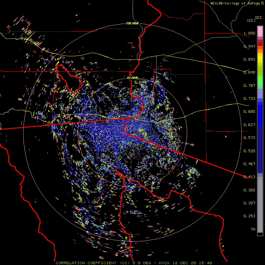
Task: Select the 0.573 scale value
Action: (x=249, y=138)
